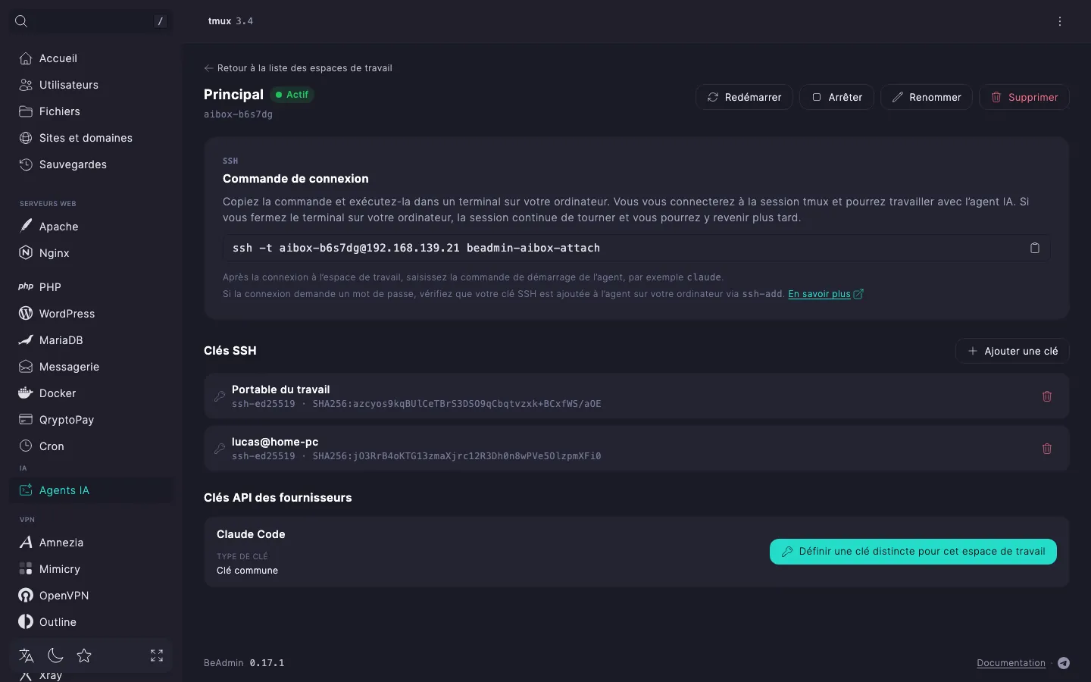Click the Docker whale icon
Viewport: 1091px width, 682px height.
26,393
